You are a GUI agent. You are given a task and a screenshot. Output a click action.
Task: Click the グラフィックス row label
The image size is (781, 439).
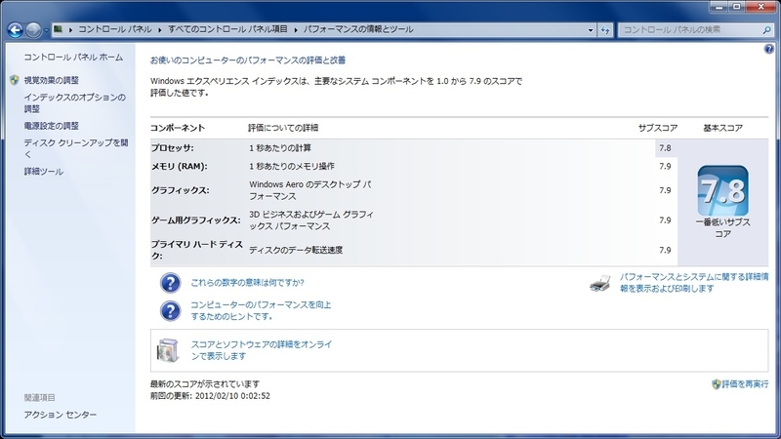coord(181,190)
